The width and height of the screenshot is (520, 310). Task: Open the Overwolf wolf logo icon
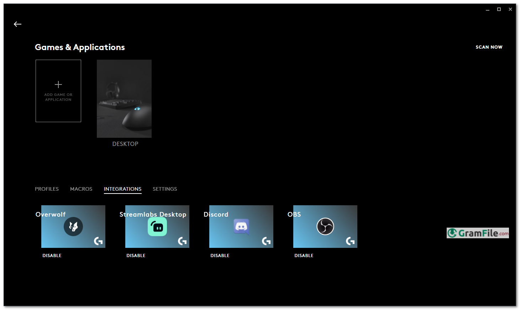point(73,227)
